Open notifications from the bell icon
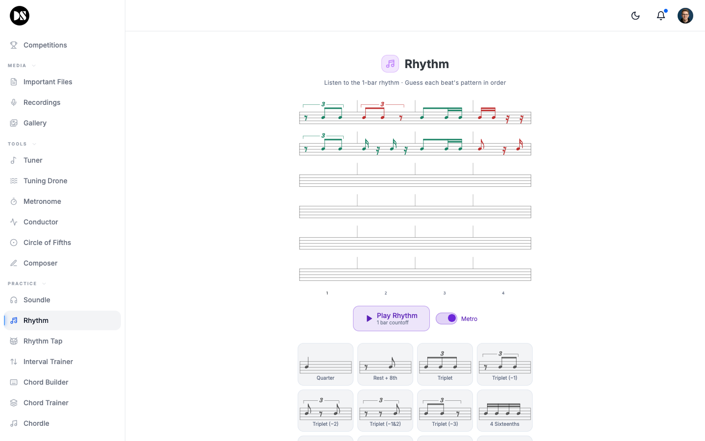The image size is (705, 441). click(660, 16)
